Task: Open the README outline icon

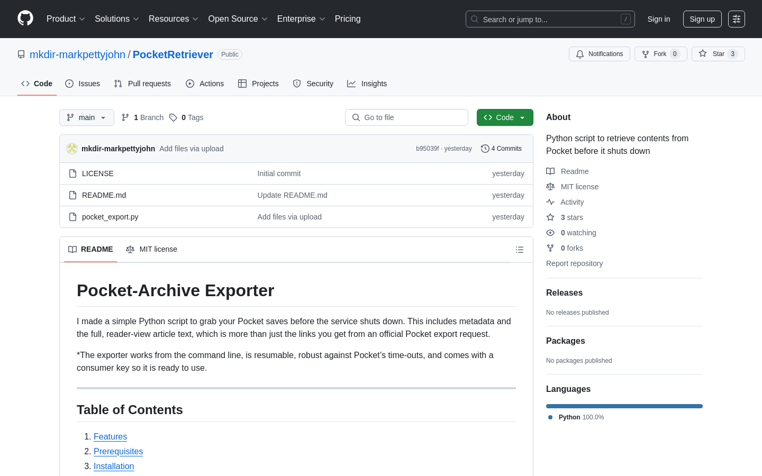Action: point(520,250)
